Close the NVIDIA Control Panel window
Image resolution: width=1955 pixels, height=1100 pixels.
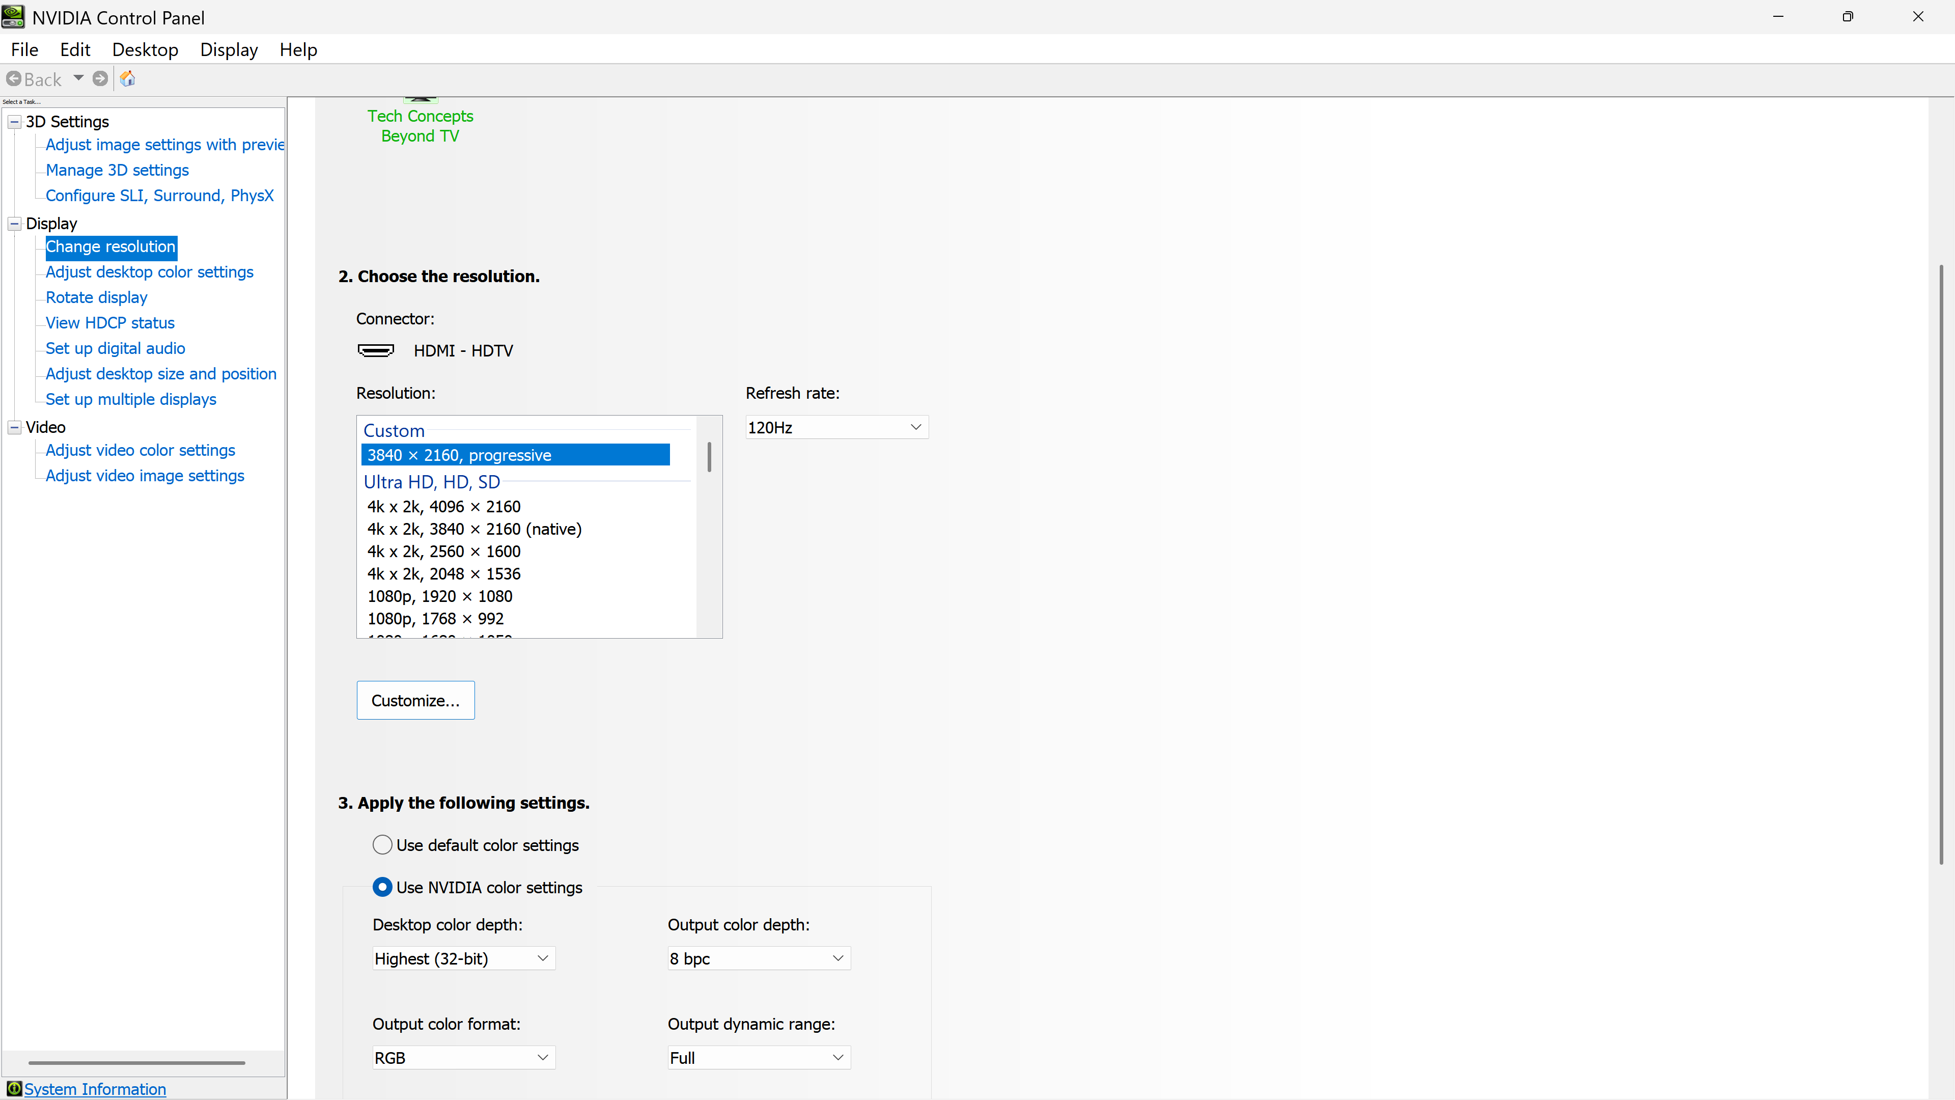click(1918, 17)
